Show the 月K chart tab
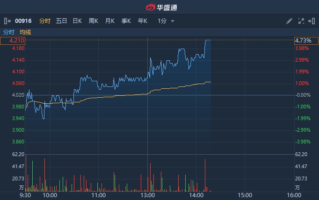Image resolution: width=319 pixels, height=200 pixels. tap(110, 21)
